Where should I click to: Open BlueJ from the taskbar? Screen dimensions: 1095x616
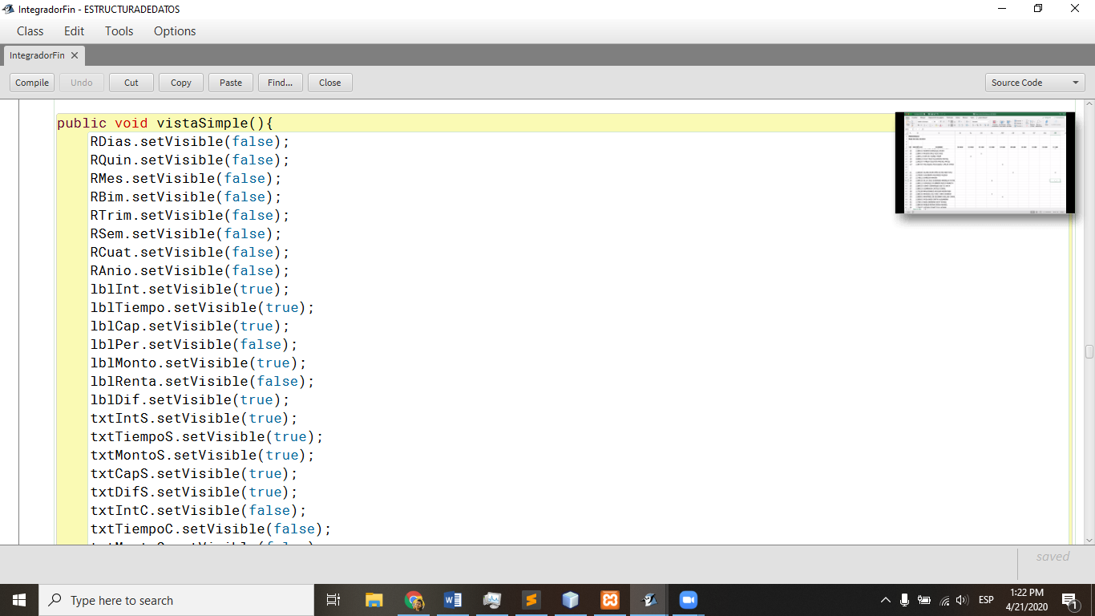(649, 600)
